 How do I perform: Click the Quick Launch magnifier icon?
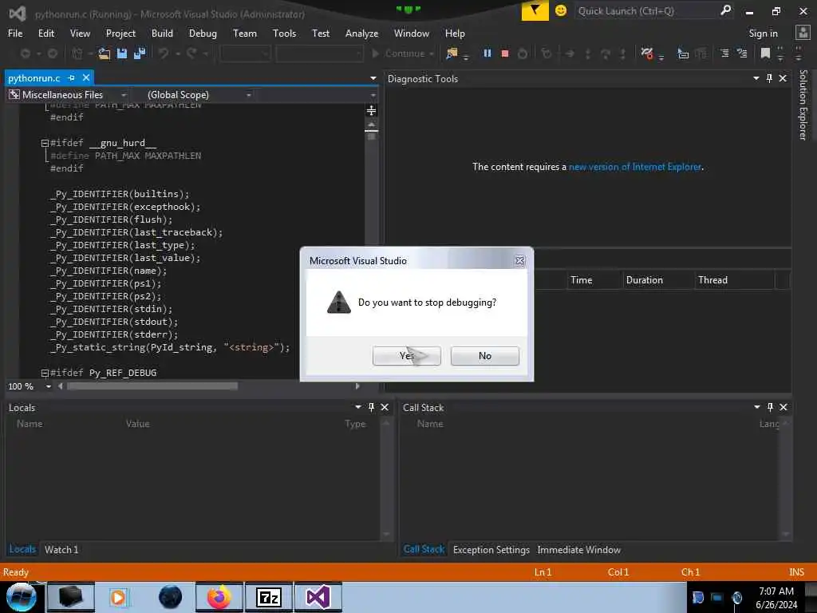[725, 10]
